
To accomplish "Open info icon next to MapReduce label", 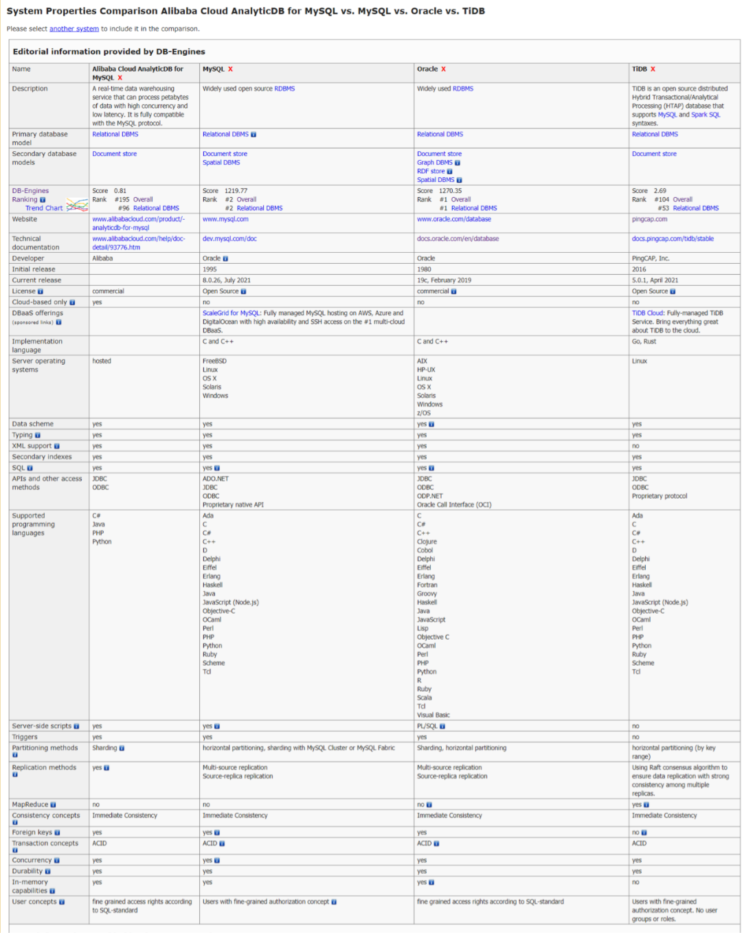I will tap(53, 805).
